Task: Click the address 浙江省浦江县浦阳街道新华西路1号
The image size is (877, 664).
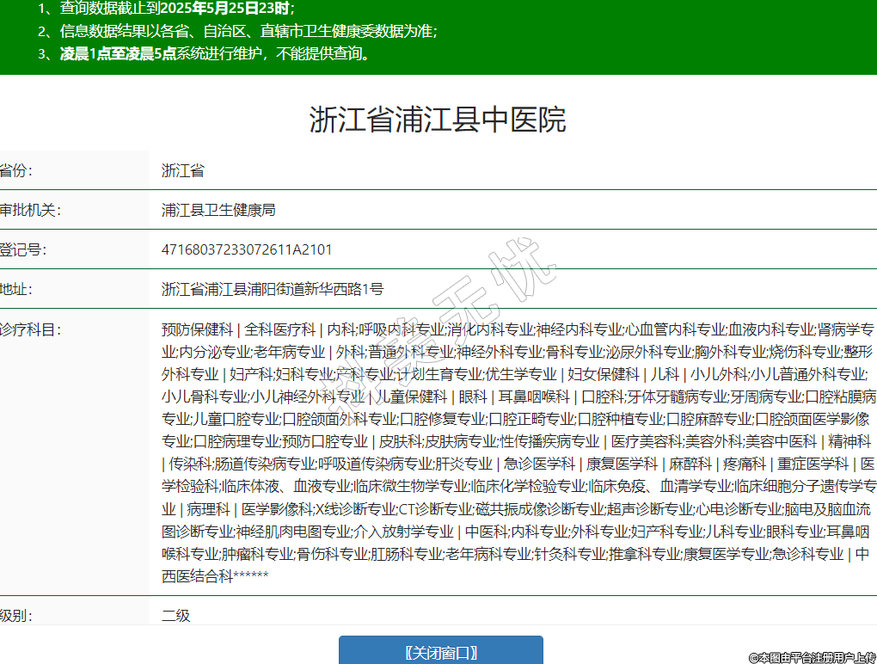Action: [x=273, y=289]
